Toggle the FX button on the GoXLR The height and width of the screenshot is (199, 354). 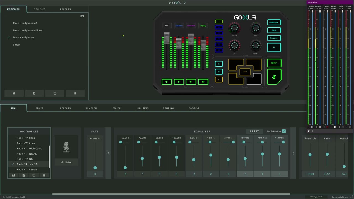coord(274,47)
